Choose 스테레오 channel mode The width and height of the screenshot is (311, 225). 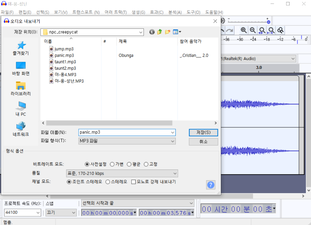click(108, 182)
